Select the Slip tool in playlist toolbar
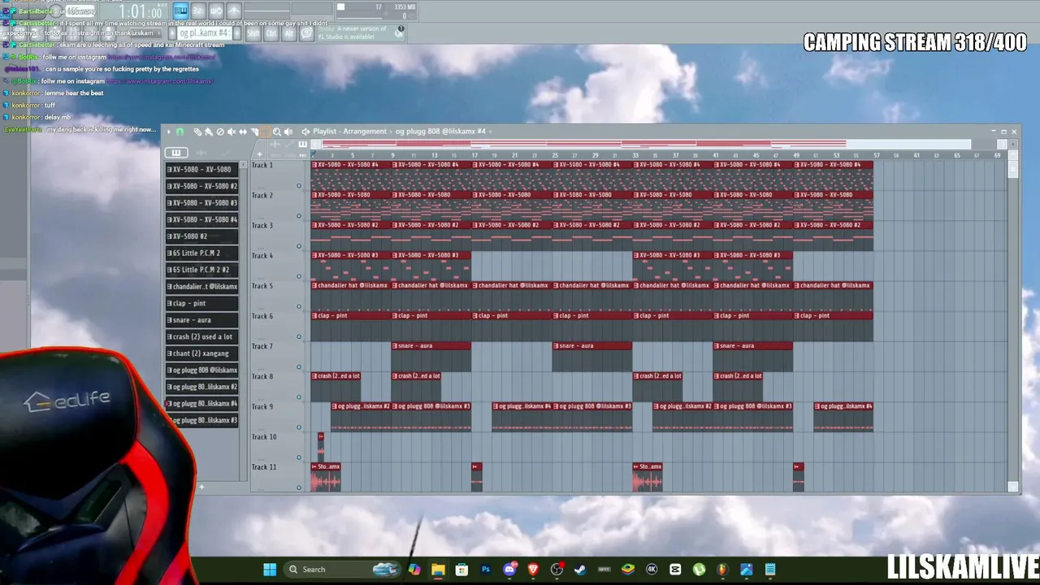This screenshot has width=1040, height=585. coord(243,132)
